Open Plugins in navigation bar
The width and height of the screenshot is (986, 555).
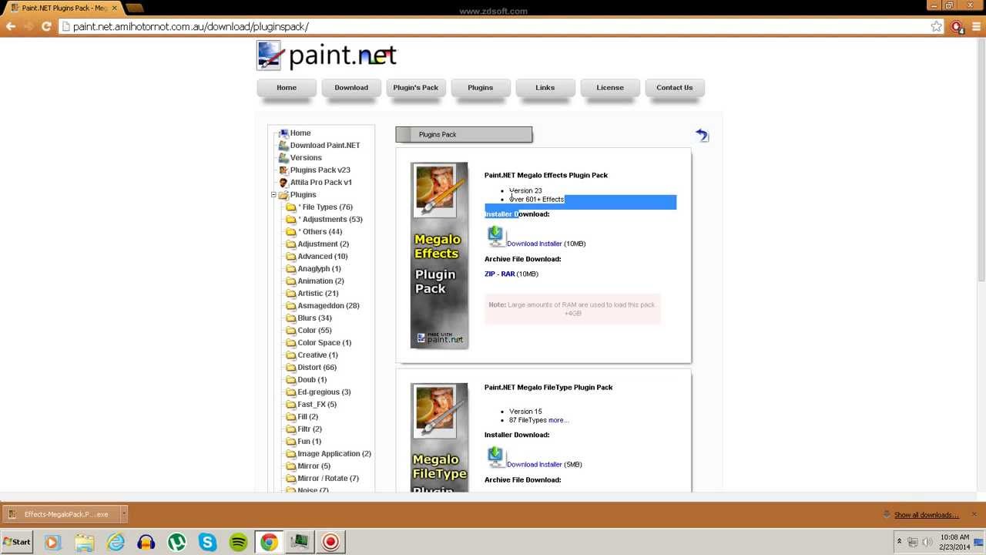coord(481,87)
